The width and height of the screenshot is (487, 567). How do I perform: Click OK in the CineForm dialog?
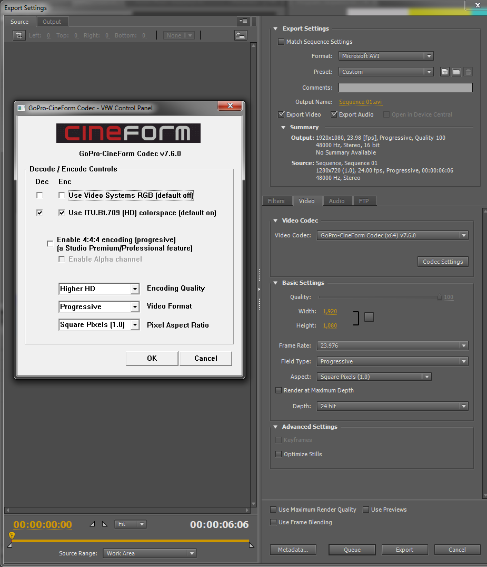point(152,358)
